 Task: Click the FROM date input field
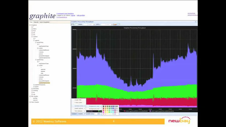pyautogui.click(x=85, y=25)
